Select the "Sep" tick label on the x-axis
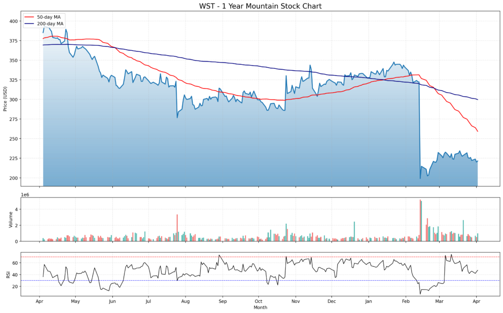This screenshot has width=503, height=313. (x=223, y=301)
